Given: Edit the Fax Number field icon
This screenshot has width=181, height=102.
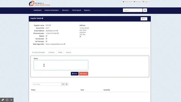Looking at the screenshot, I should tap(46, 39).
